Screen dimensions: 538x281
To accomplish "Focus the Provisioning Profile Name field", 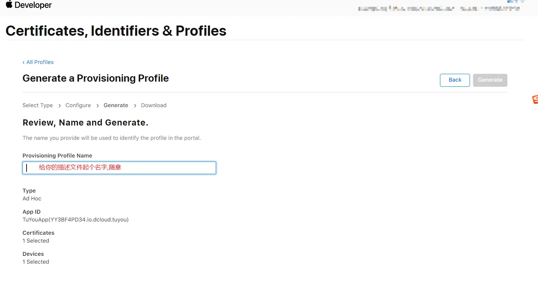I will [119, 168].
